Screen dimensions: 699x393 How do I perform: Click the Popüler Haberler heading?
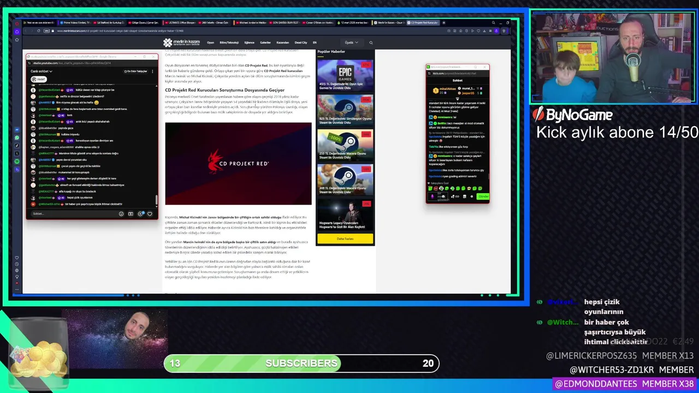coord(331,51)
